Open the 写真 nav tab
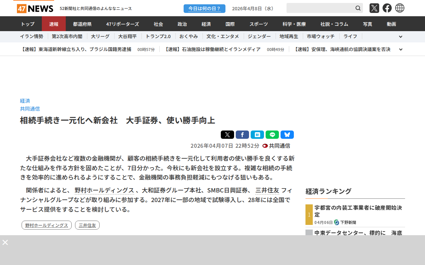The height and width of the screenshot is (265, 425). click(368, 24)
